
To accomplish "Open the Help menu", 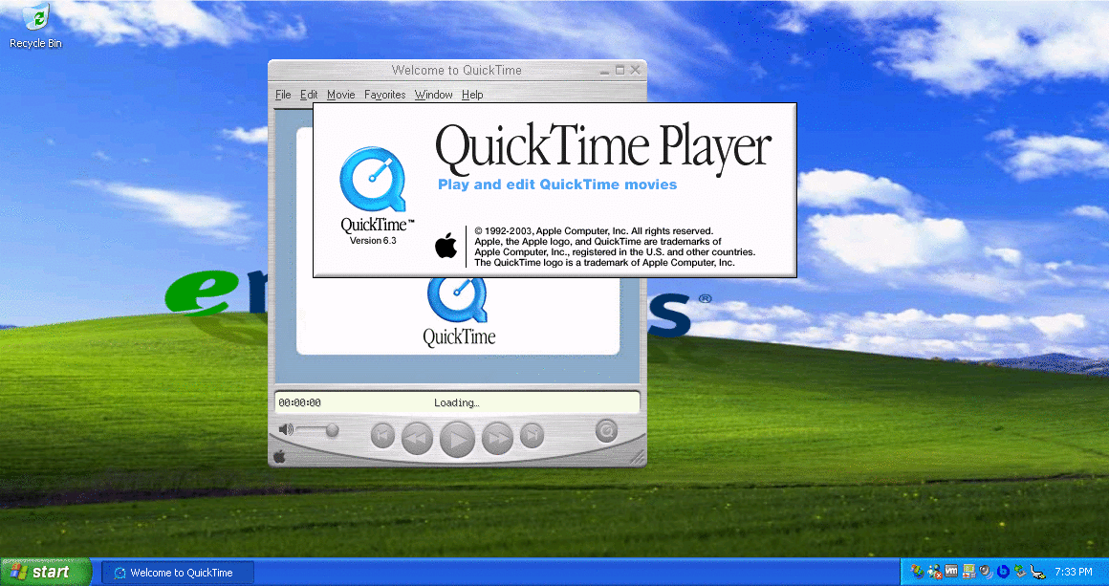I will (472, 95).
